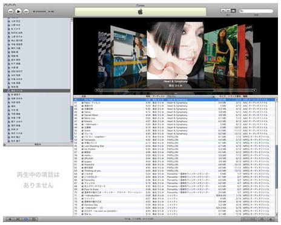The height and width of the screenshot is (225, 281).
Task: Uncheck the SPLASH track checkbox
Action: point(82,158)
